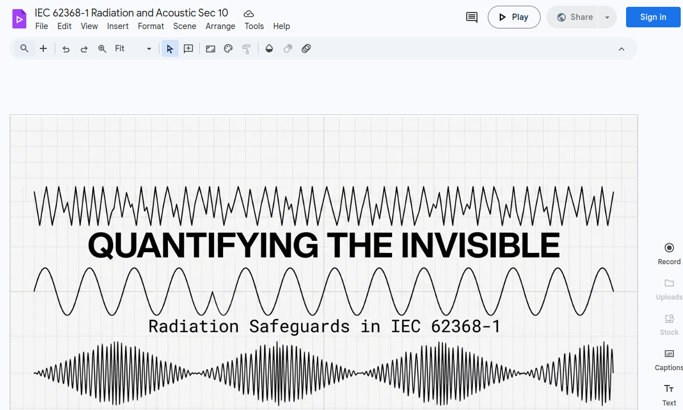Viewport: 683px width, 410px height.
Task: Open the Share options dropdown arrow
Action: [x=607, y=17]
